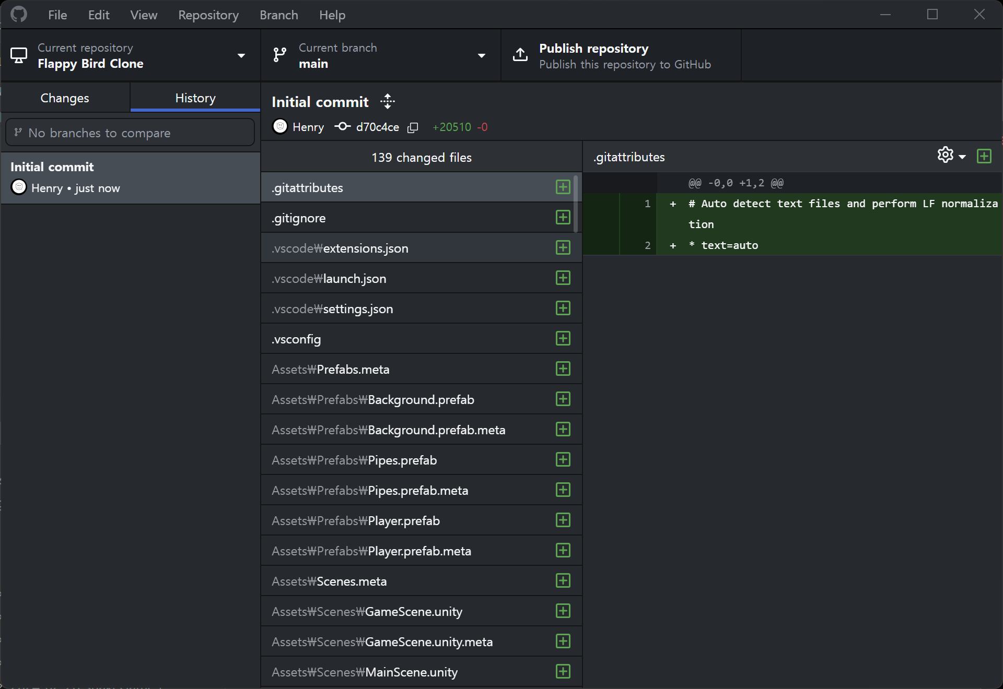The height and width of the screenshot is (689, 1003).
Task: Open the Edit menu
Action: (x=99, y=15)
